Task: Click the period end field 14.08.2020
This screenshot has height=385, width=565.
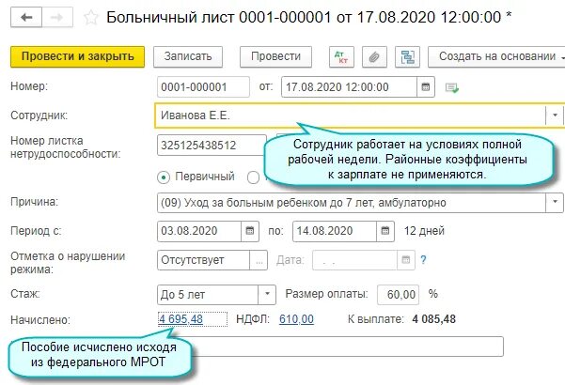Action: (335, 231)
